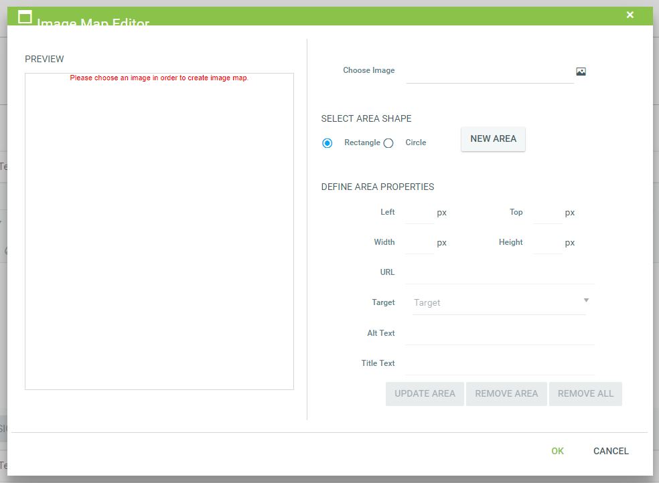Screen dimensions: 659x483
Task: Click the Remove Area button
Action: click(506, 394)
